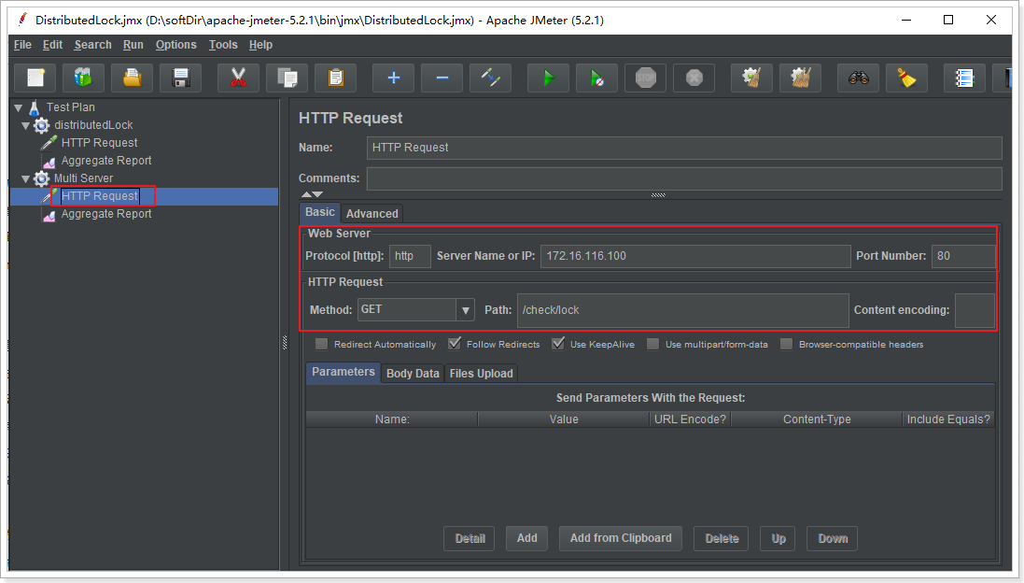Open the Method GET dropdown

pyautogui.click(x=465, y=310)
